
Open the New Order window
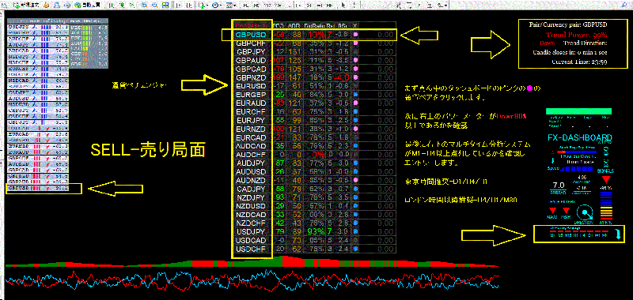click(x=28, y=6)
